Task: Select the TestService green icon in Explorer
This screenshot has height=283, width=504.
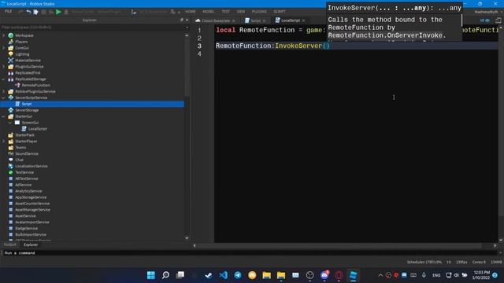Action: pos(11,172)
